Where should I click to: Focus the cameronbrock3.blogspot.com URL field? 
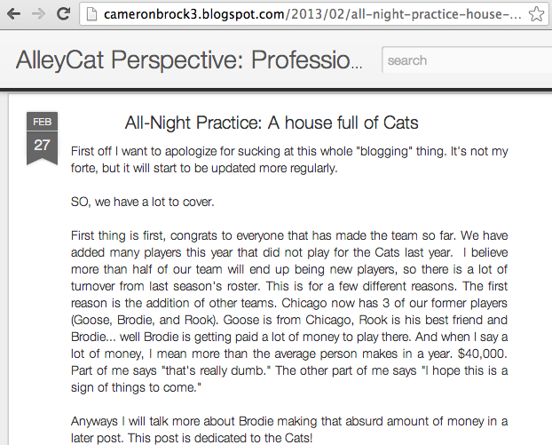[302, 14]
